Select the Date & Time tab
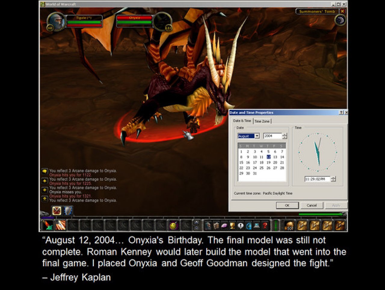The height and width of the screenshot is (290, 385). (x=242, y=121)
